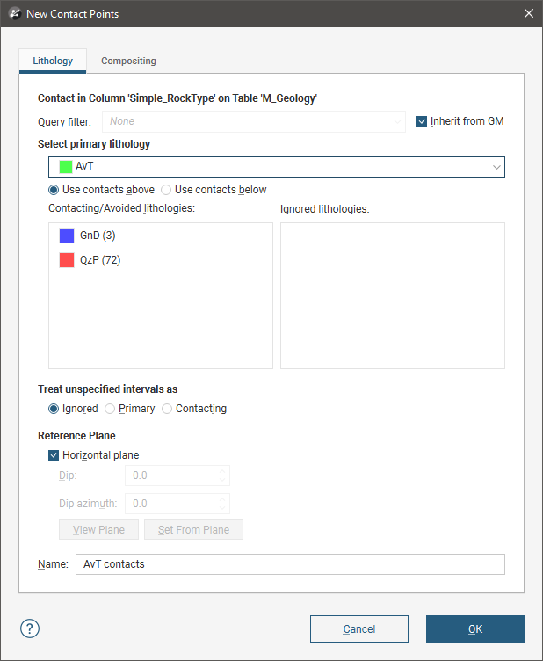Click the Leapfrog app icon in title bar

[x=14, y=13]
